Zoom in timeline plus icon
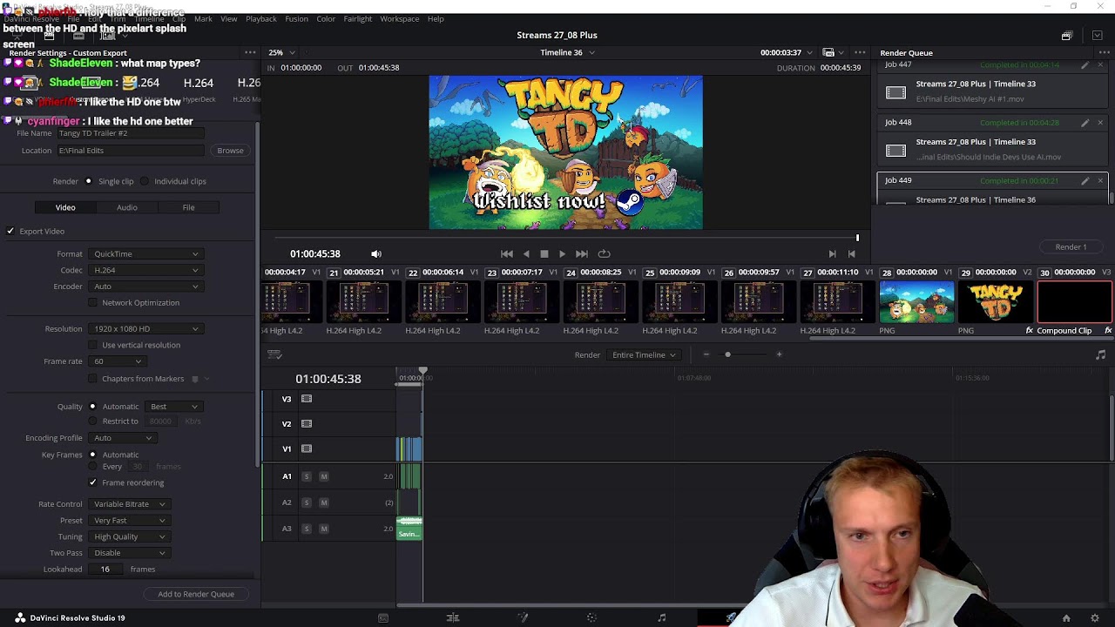 tap(779, 354)
